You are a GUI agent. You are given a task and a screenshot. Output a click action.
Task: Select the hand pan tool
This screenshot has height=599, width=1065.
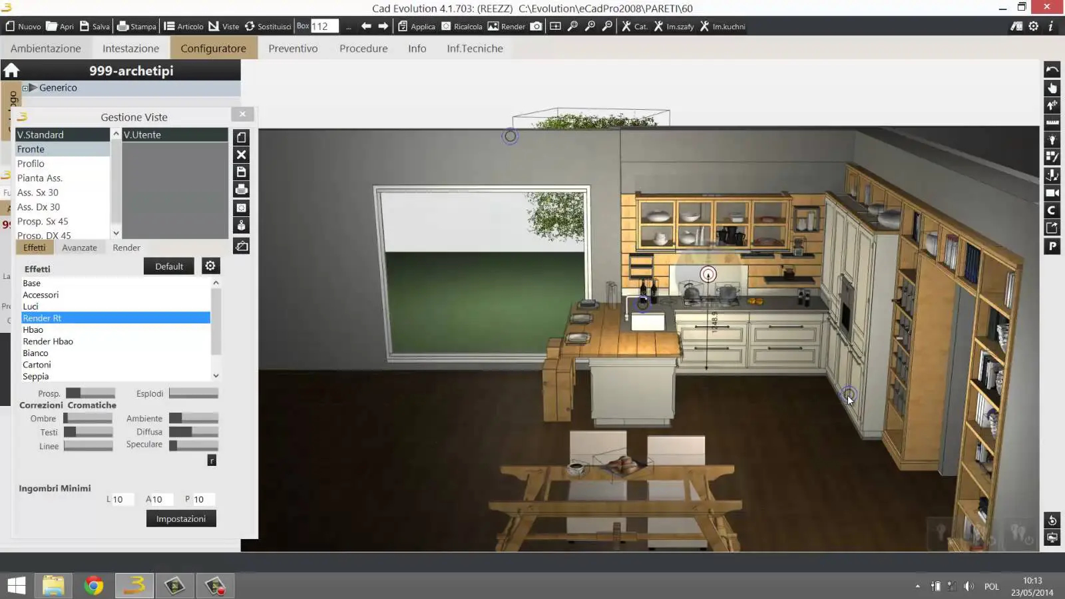pyautogui.click(x=1052, y=88)
